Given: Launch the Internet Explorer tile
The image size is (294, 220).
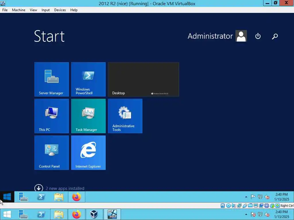Looking at the screenshot, I should tap(88, 153).
